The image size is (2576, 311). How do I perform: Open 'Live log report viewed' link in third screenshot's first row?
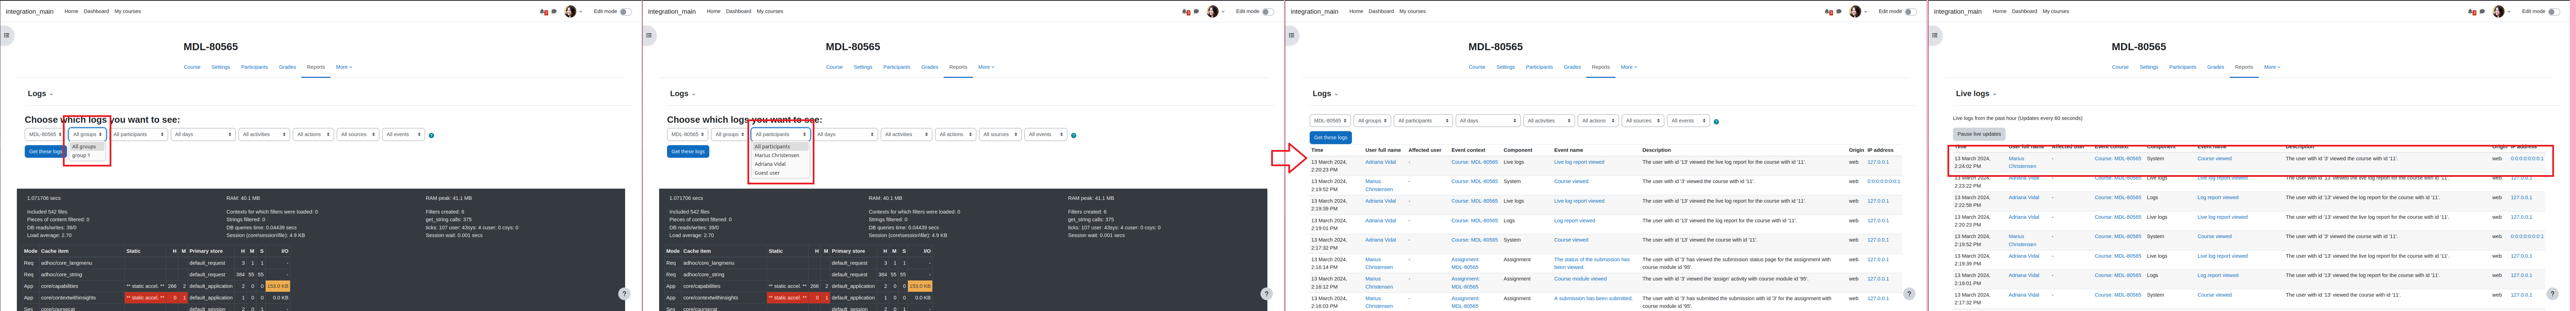[x=1579, y=162]
